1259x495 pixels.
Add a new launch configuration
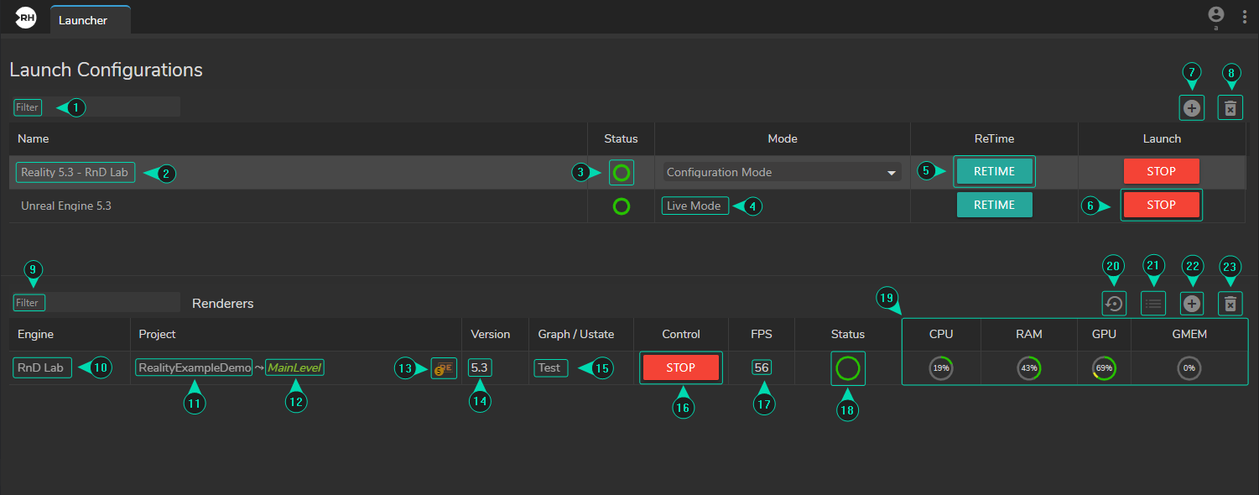click(1191, 107)
